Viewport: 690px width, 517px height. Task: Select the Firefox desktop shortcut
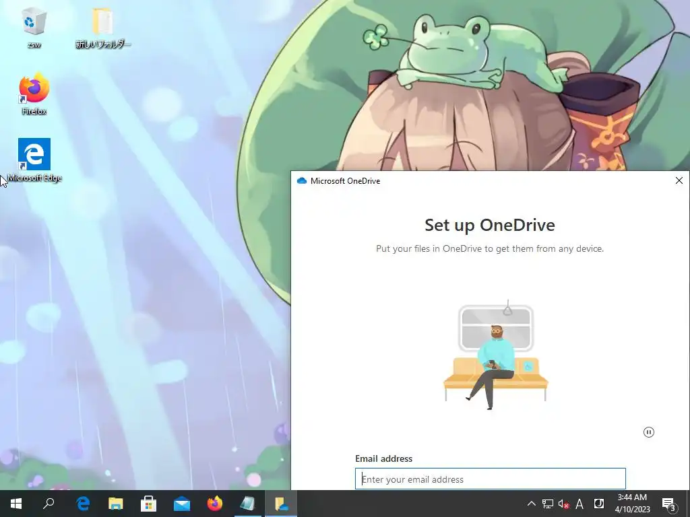point(34,94)
